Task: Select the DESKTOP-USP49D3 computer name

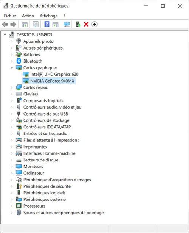Action: (x=34, y=35)
